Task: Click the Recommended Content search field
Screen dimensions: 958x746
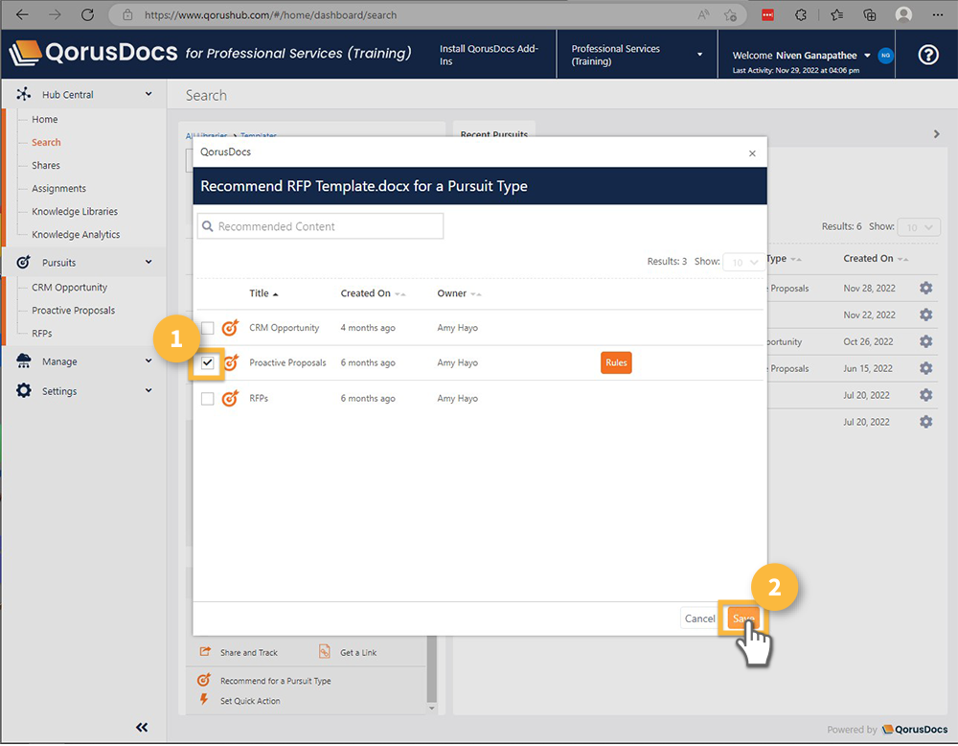Action: pos(321,226)
